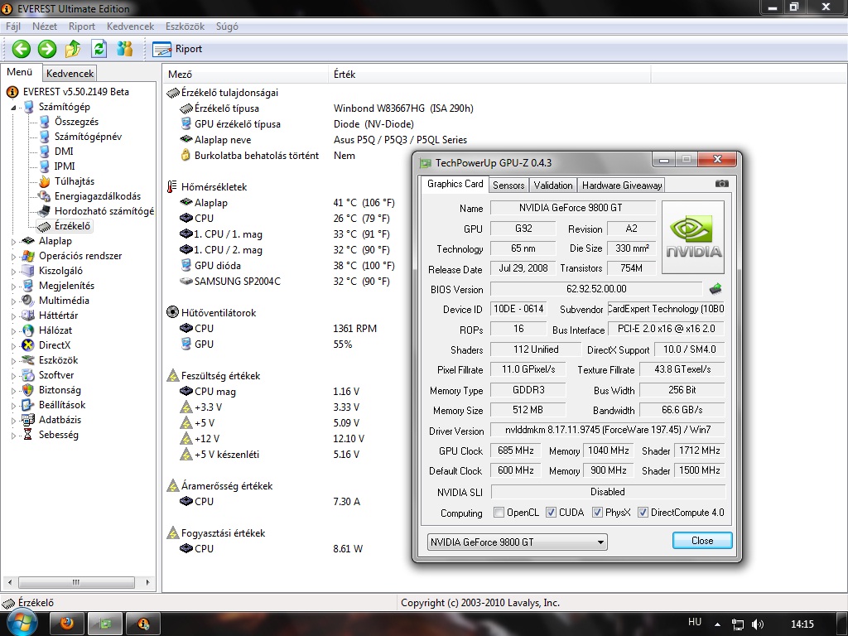
Task: Click the sidebar horizontal scrollbar thumb
Action: [x=76, y=582]
